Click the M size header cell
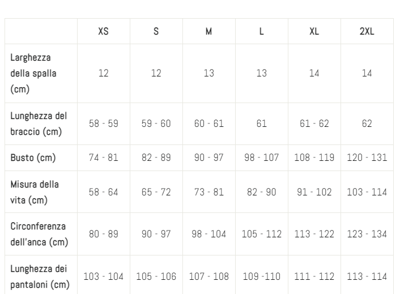The width and height of the screenshot is (400, 294). pyautogui.click(x=208, y=31)
